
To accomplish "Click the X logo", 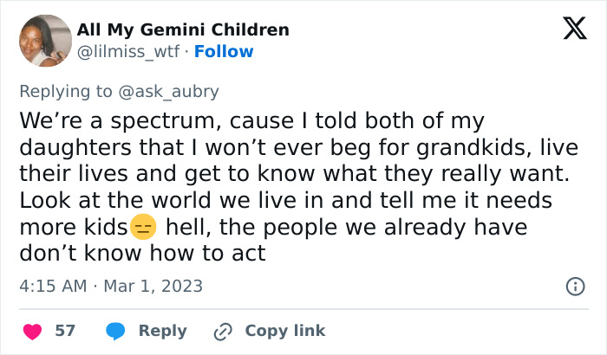I will (569, 31).
